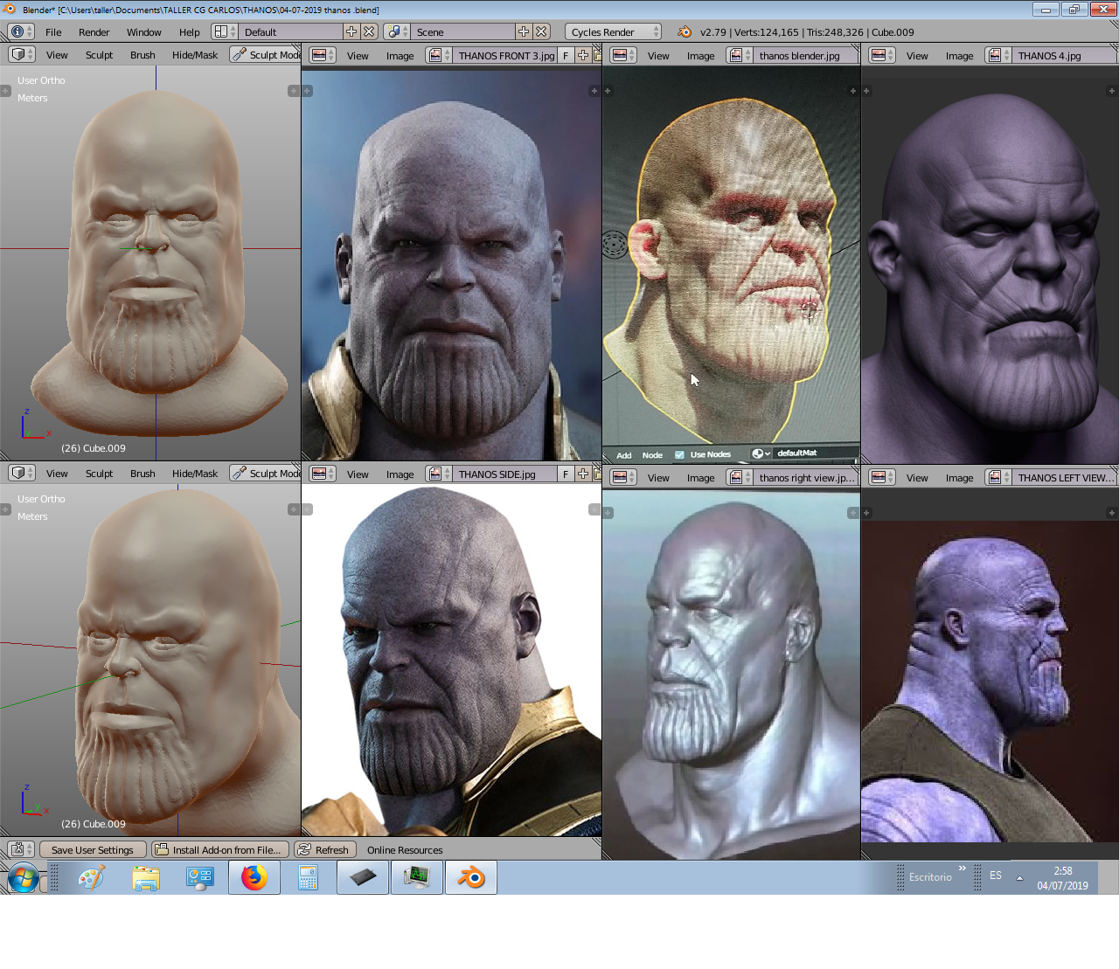Open Calculator from the taskbar
The height and width of the screenshot is (969, 1119).
pyautogui.click(x=308, y=877)
